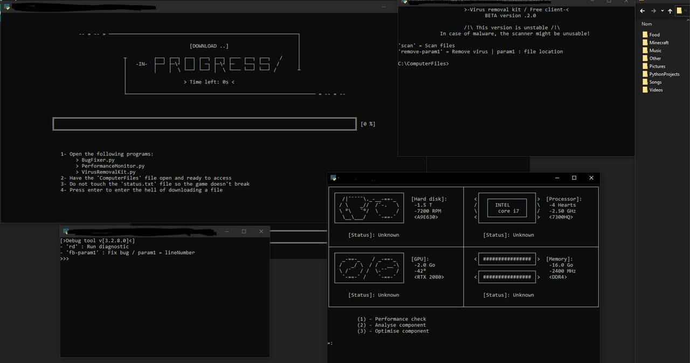Click the '> Time left: 0s <' text

[x=209, y=82]
